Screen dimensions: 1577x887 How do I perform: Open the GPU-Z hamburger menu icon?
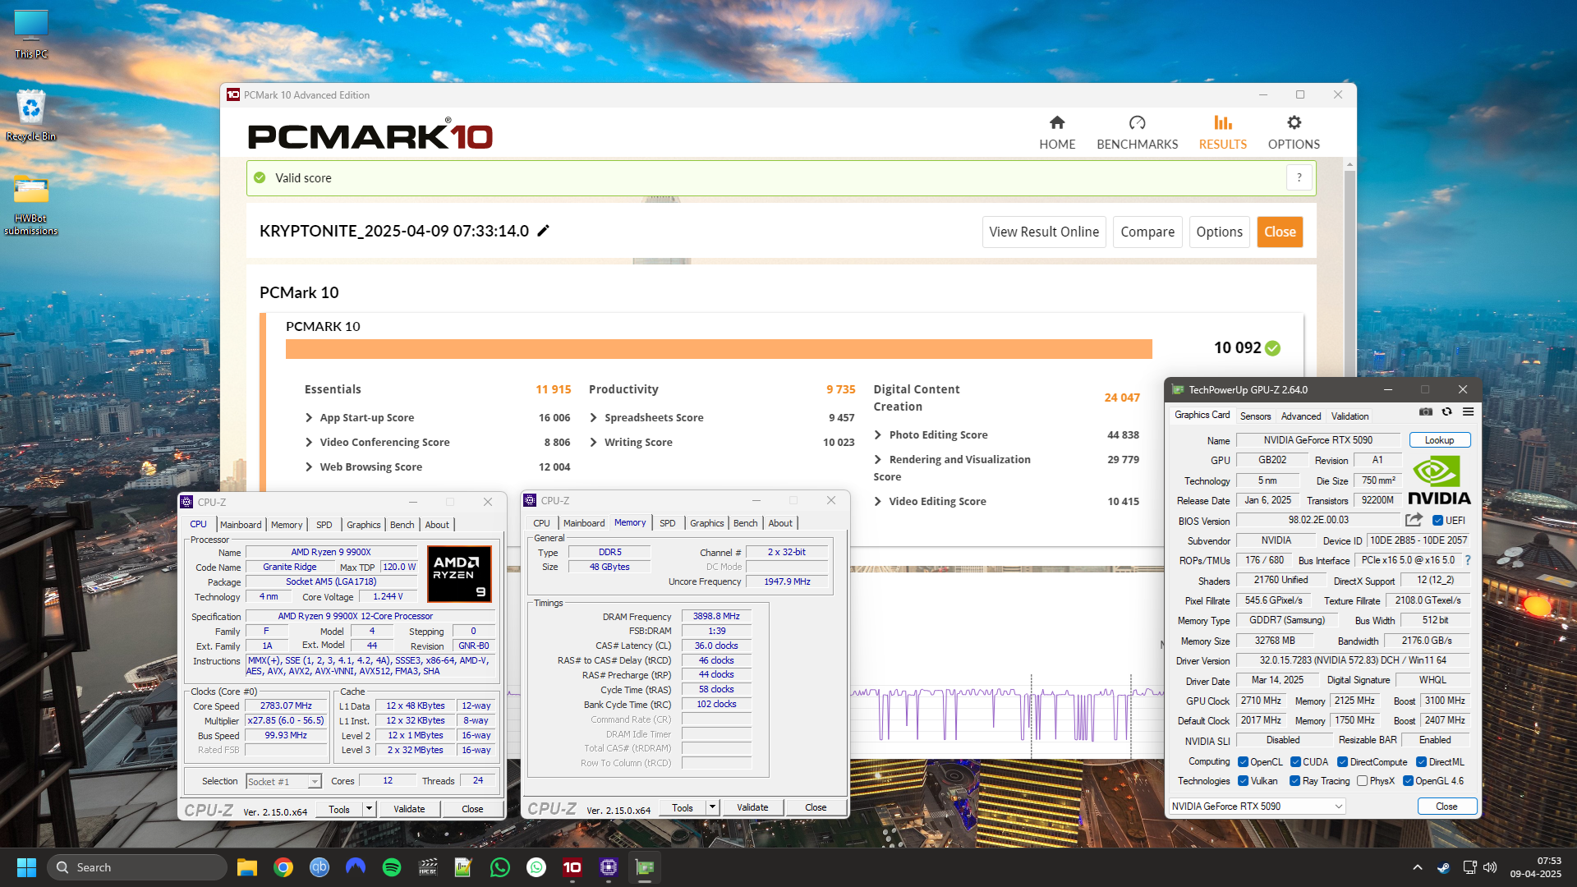1468,412
